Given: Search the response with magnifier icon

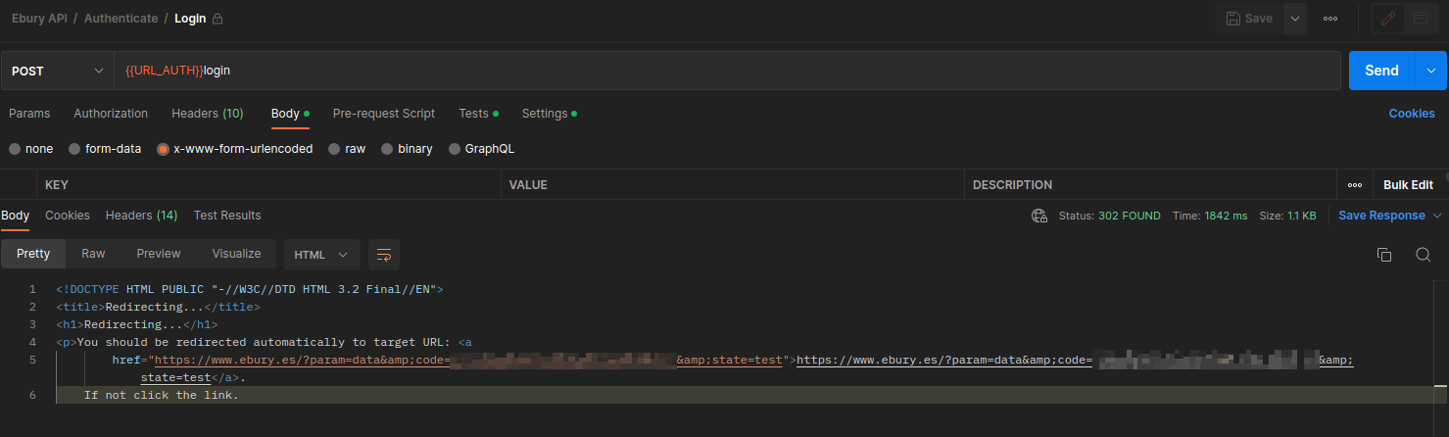Looking at the screenshot, I should coord(1424,255).
